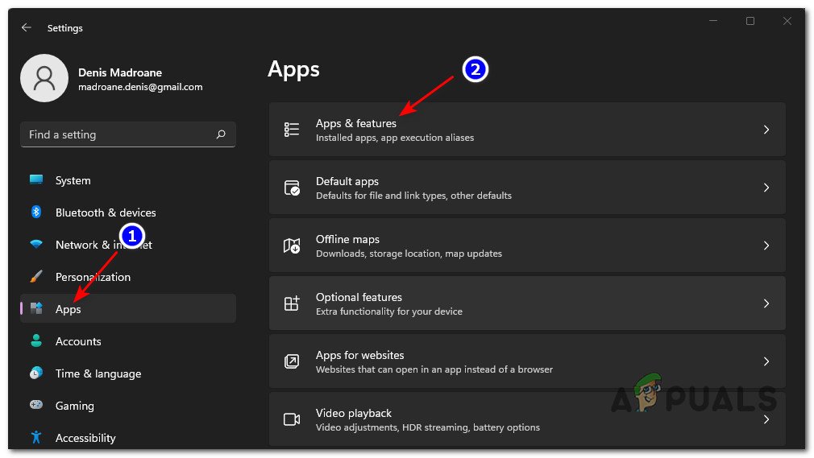Click the Bluetooth & devices icon
The width and height of the screenshot is (814, 458).
tap(36, 212)
